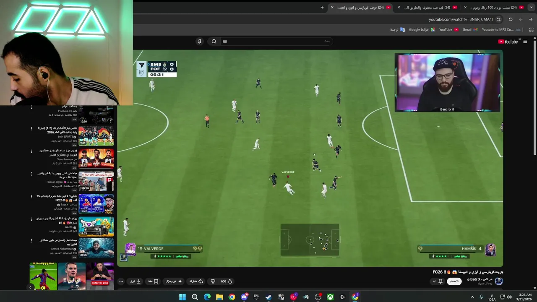Open the Translate bookmark
537x302 pixels.
(x=397, y=30)
